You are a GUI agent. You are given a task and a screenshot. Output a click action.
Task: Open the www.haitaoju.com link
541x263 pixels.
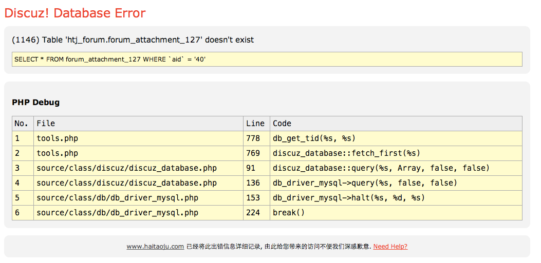click(155, 247)
